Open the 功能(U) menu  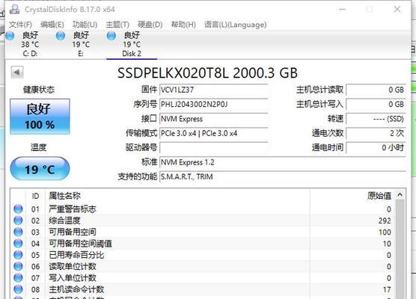(85, 25)
